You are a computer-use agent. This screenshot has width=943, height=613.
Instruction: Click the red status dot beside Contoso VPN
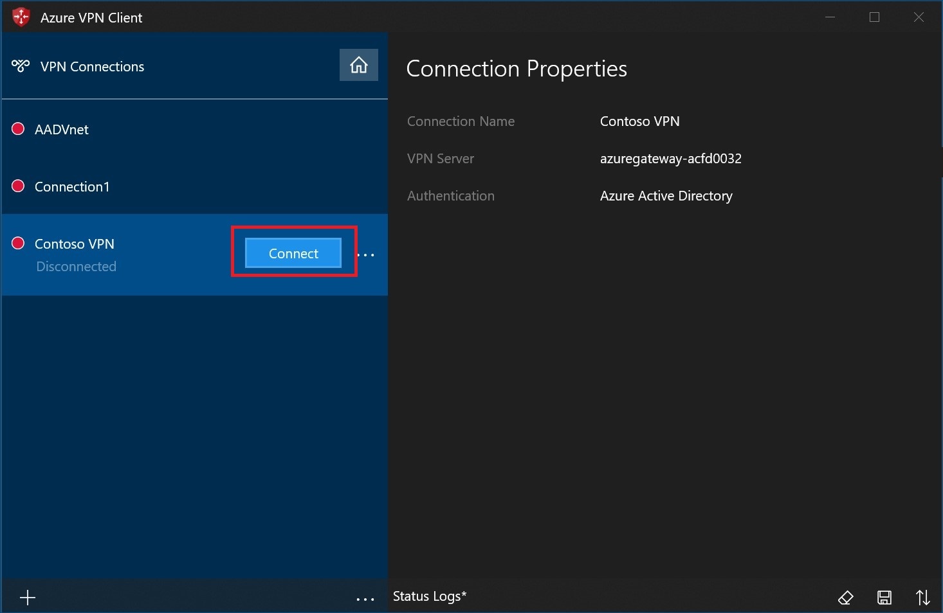point(19,243)
